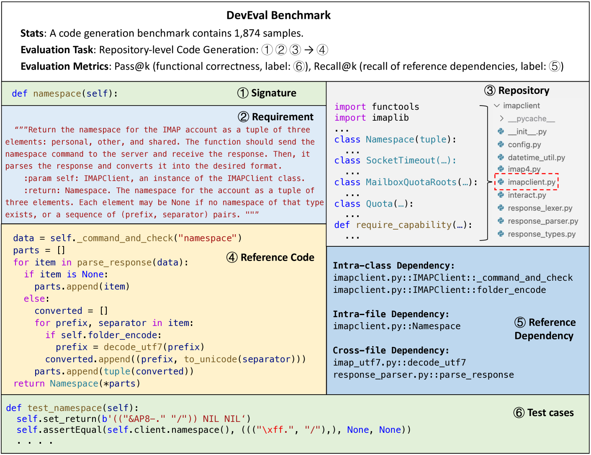Click the def require_capability code line
The height and width of the screenshot is (455, 591).
click(x=403, y=225)
